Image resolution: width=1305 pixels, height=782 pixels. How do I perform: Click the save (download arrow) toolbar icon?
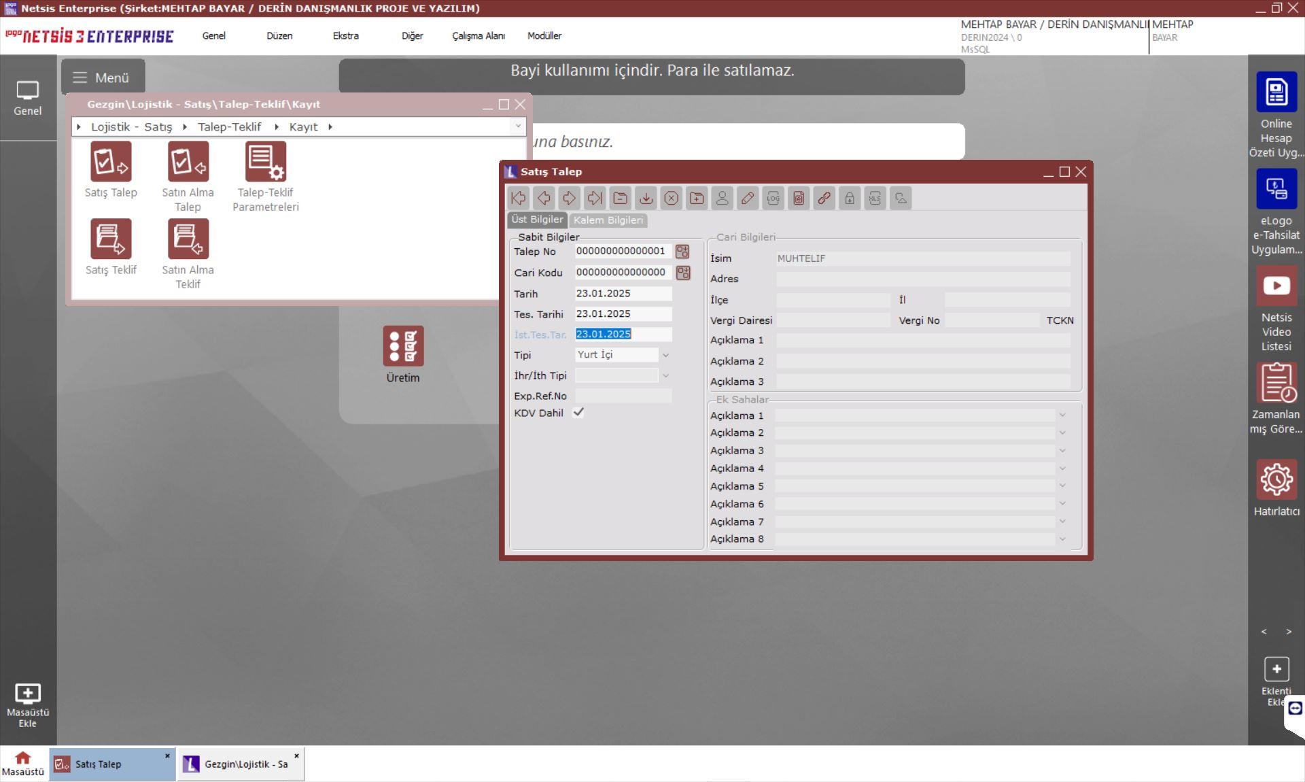click(x=646, y=198)
